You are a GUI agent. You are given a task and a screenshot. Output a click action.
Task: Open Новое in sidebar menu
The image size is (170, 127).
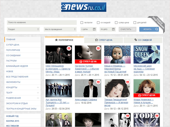[x=23, y=71]
